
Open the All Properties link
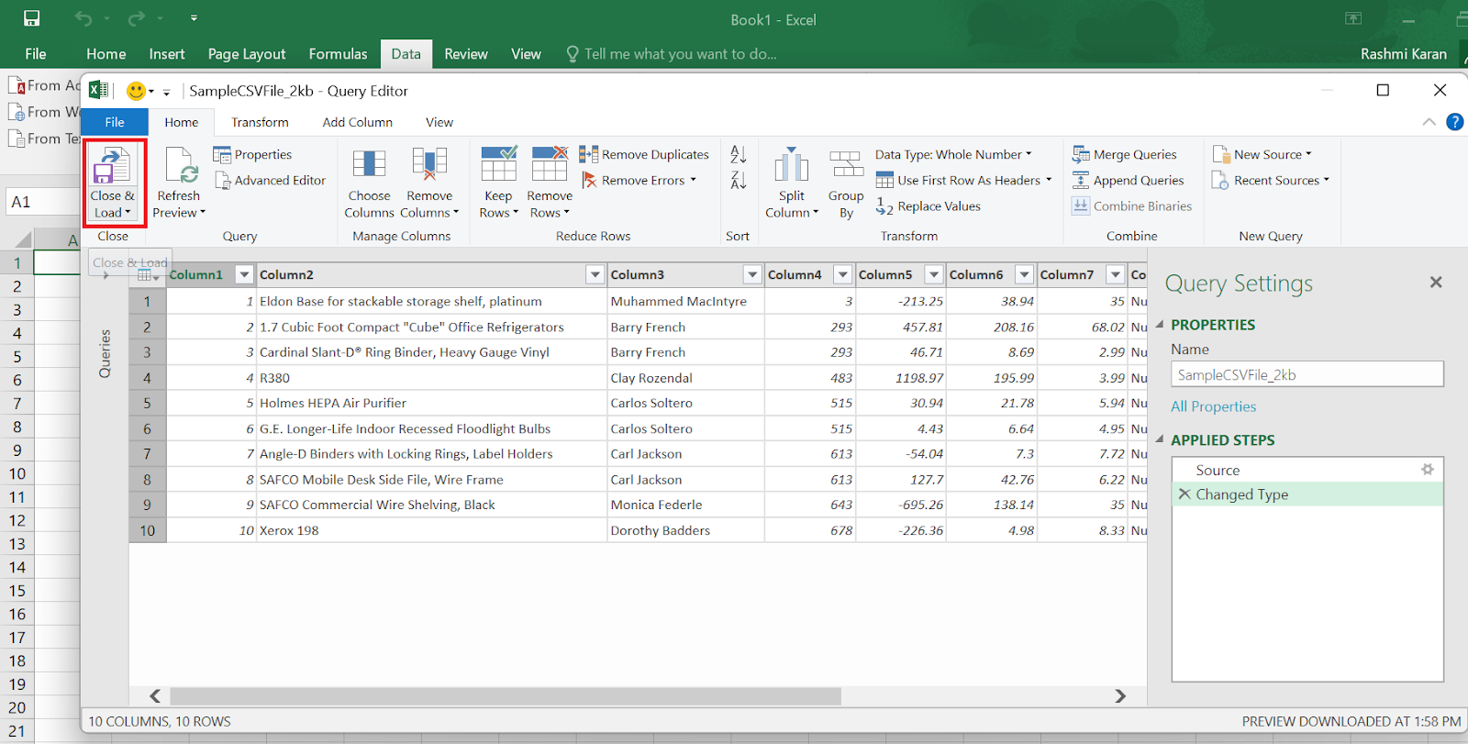point(1213,406)
